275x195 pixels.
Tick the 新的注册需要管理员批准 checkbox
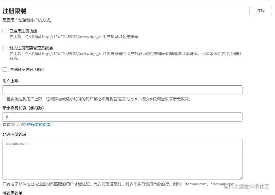(x=5, y=48)
